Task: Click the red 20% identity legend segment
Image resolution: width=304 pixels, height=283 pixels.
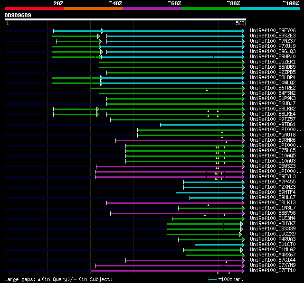Action: (34, 9)
